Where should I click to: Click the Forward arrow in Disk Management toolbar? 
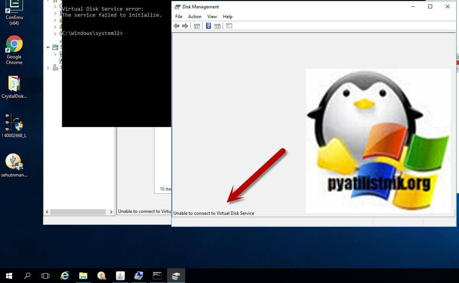pos(185,26)
